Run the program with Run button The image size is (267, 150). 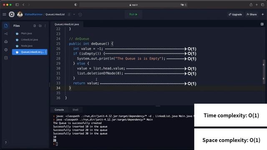(x=133, y=15)
